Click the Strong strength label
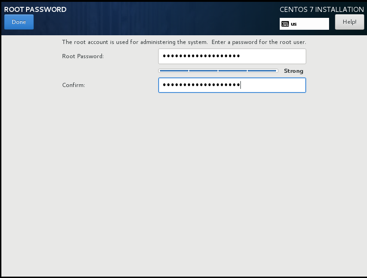 293,71
